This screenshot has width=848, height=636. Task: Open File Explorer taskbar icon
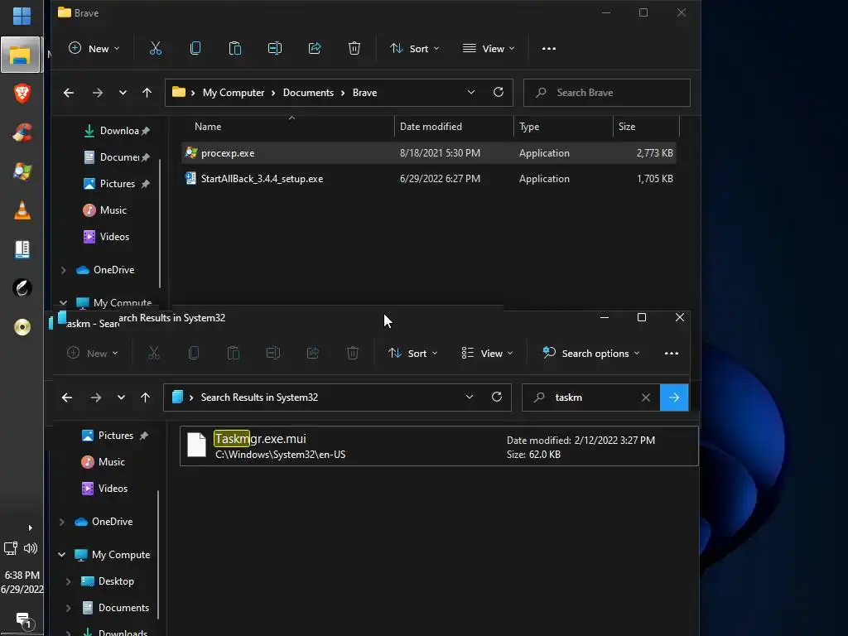click(21, 55)
